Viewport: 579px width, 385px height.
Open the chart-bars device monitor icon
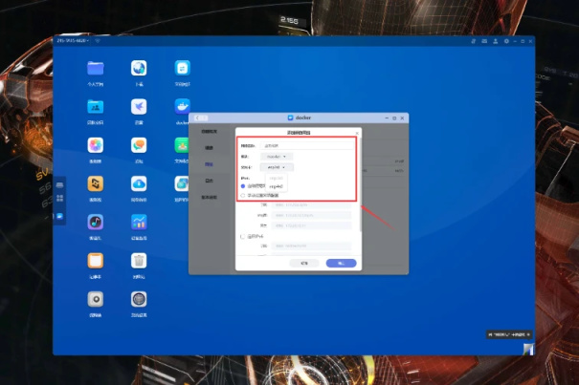139,222
